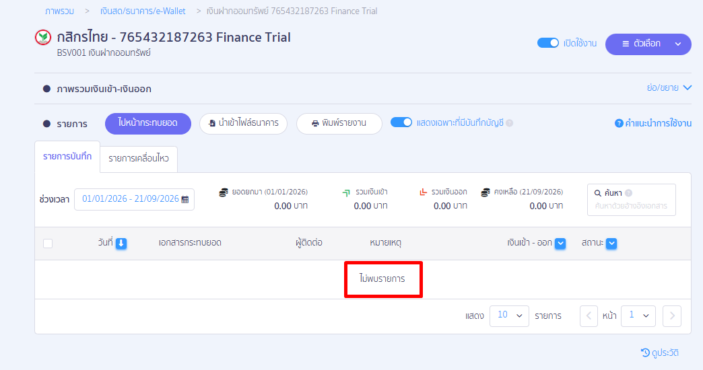Screen dimensions: 703x370
Task: Click the calendar icon in date range field
Action: 185,199
